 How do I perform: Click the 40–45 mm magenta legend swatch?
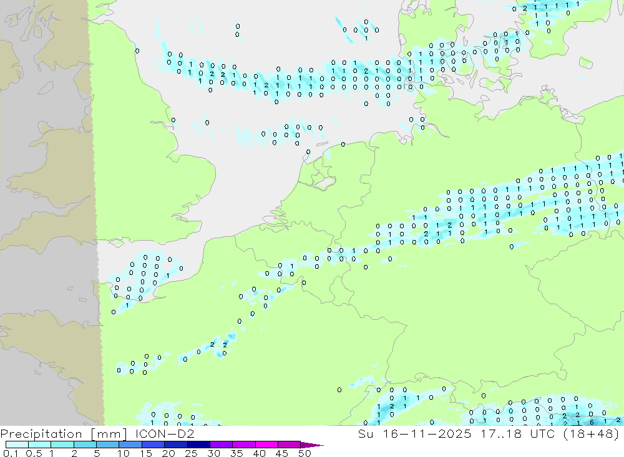pyautogui.click(x=266, y=445)
